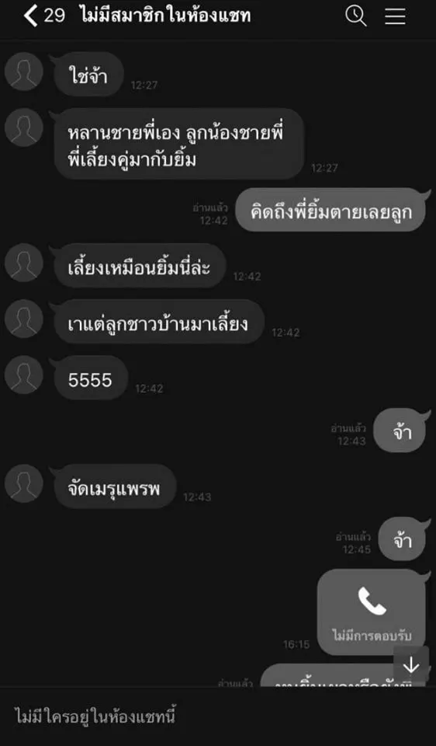The image size is (436, 746).
Task: Tap the unread count '29' in header
Action: click(x=54, y=16)
